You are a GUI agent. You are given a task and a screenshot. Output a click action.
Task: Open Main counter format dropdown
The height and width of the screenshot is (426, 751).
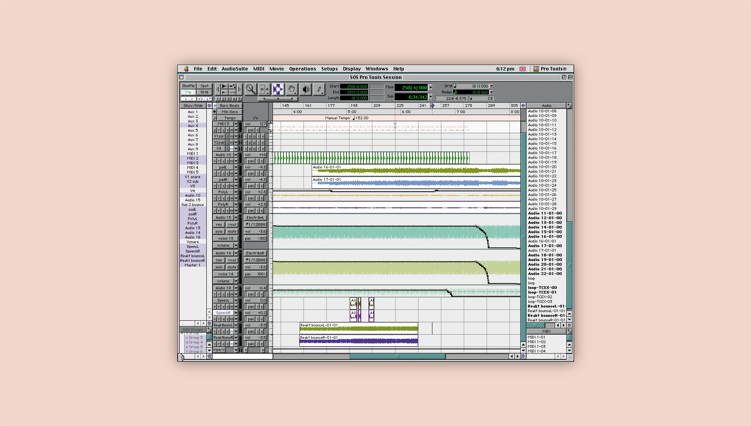tap(430, 88)
